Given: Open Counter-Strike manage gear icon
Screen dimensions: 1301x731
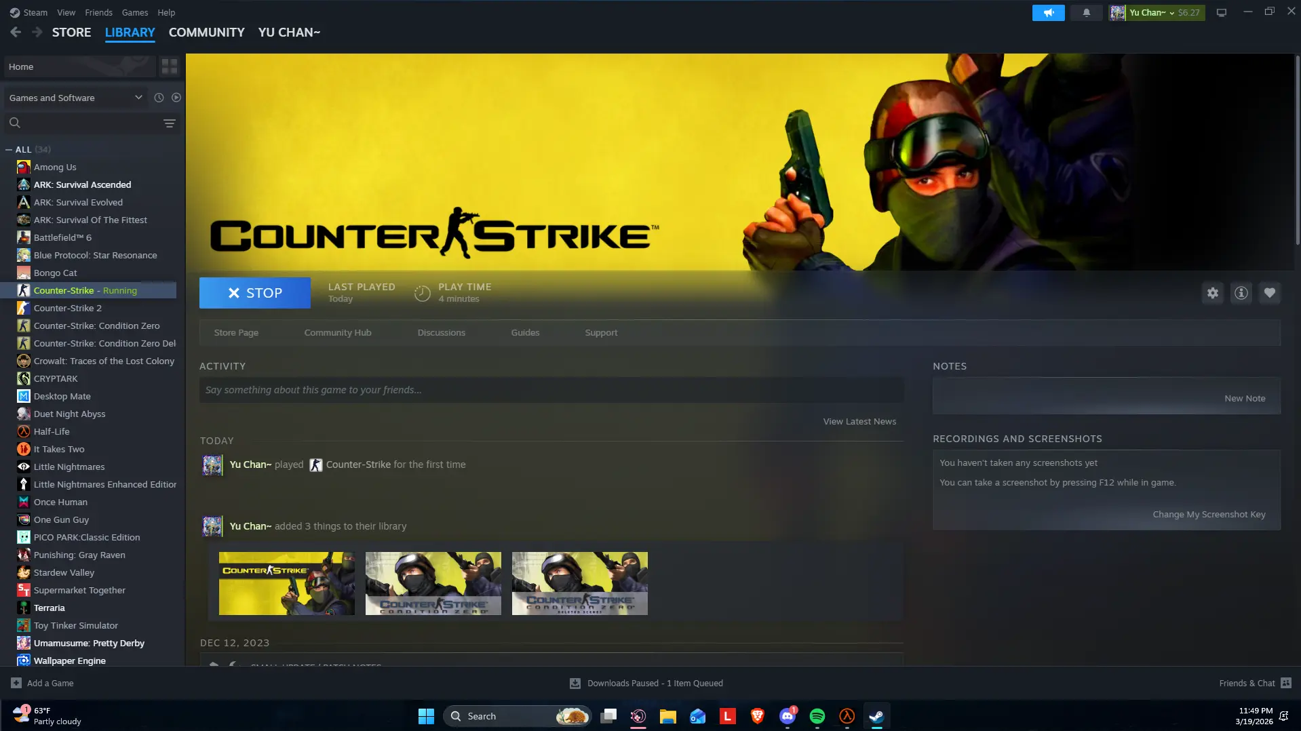Looking at the screenshot, I should (x=1213, y=293).
